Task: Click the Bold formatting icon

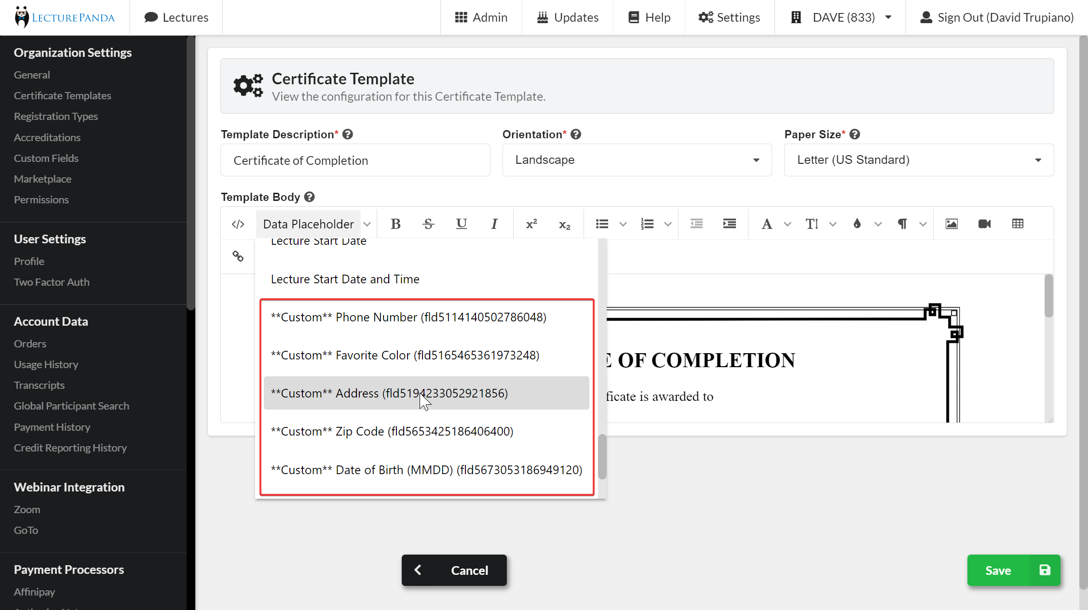Action: tap(395, 223)
